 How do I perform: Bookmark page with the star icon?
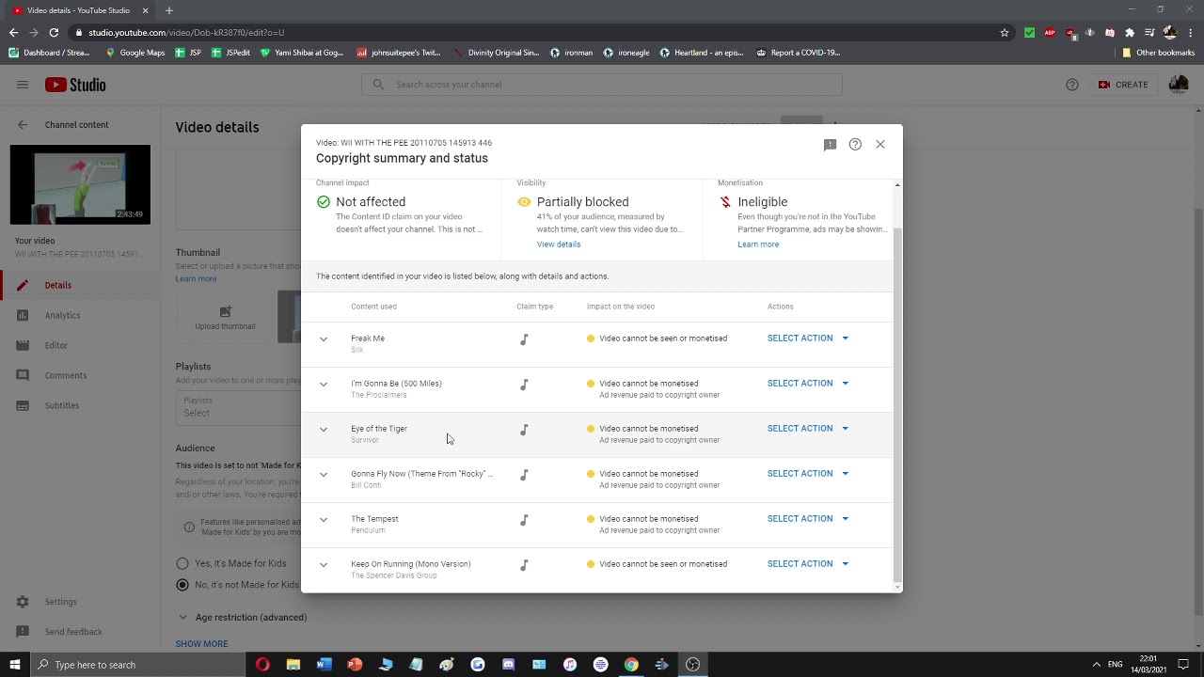pos(1005,32)
